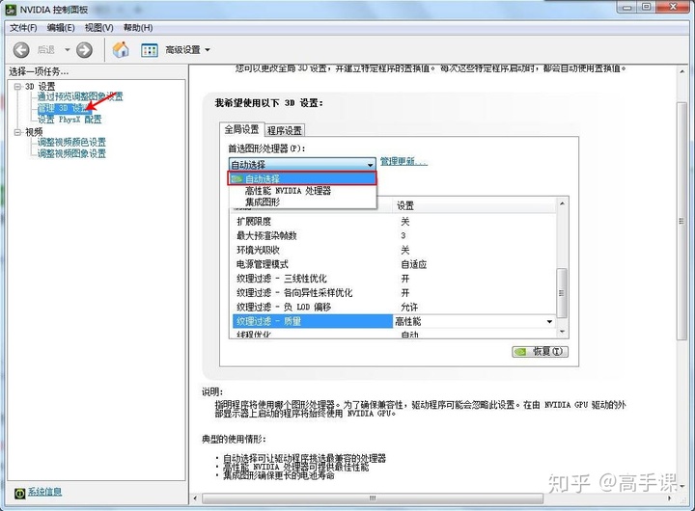695x511 pixels.
Task: Click the 设置 column header
Action: click(x=474, y=205)
